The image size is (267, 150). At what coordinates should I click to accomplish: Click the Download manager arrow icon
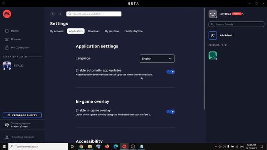coord(7,137)
